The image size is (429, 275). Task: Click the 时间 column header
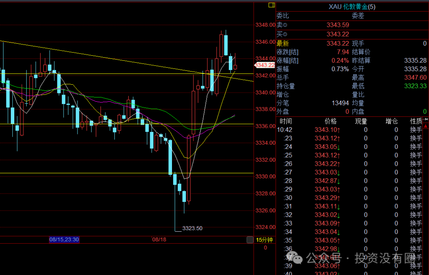point(286,121)
